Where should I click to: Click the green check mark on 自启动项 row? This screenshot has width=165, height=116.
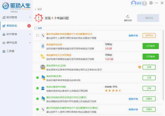pyautogui.click(x=37, y=99)
